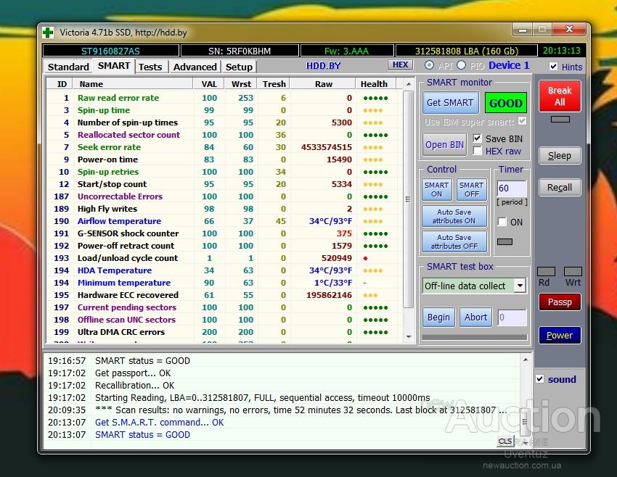
Task: Click the HDD.BY link label
Action: [323, 66]
